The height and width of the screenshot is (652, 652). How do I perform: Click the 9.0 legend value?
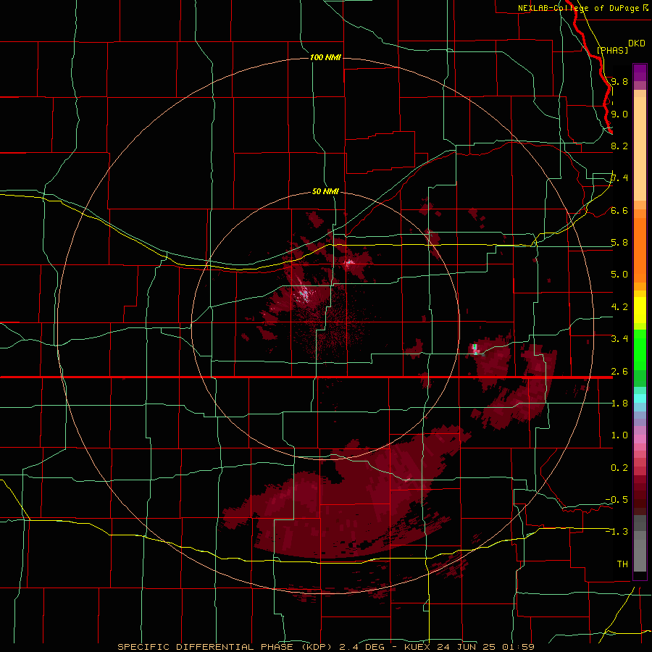(x=619, y=114)
